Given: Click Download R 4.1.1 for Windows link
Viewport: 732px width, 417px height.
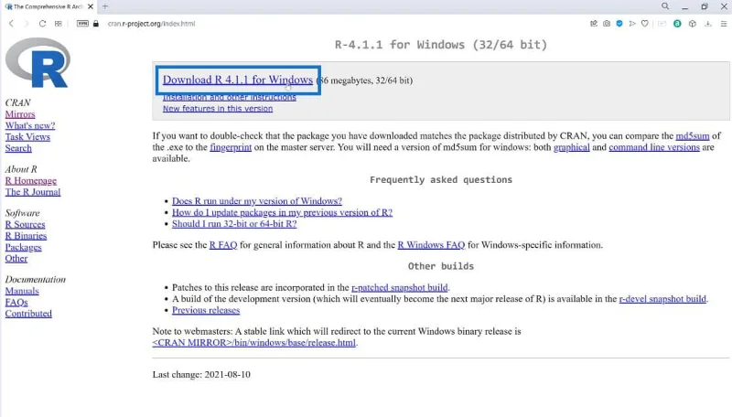Looking at the screenshot, I should [238, 80].
